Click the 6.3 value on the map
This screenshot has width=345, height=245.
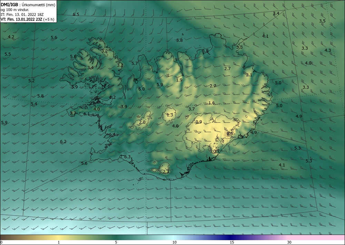(127, 157)
